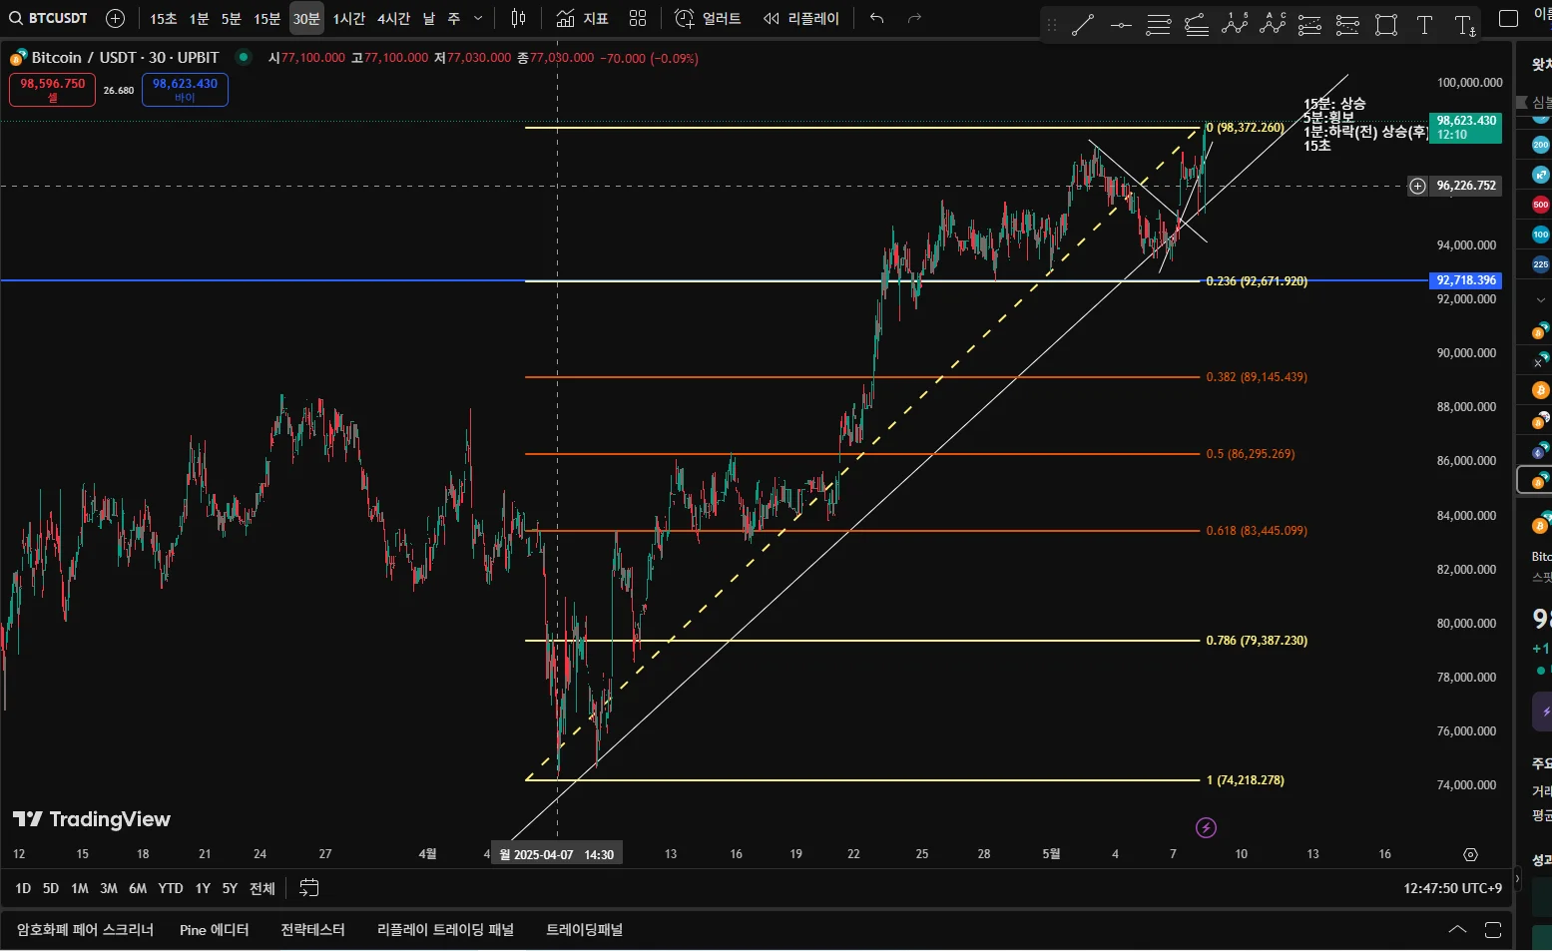The width and height of the screenshot is (1552, 951).
Task: Set the chart range to 1M
Action: pos(80,888)
